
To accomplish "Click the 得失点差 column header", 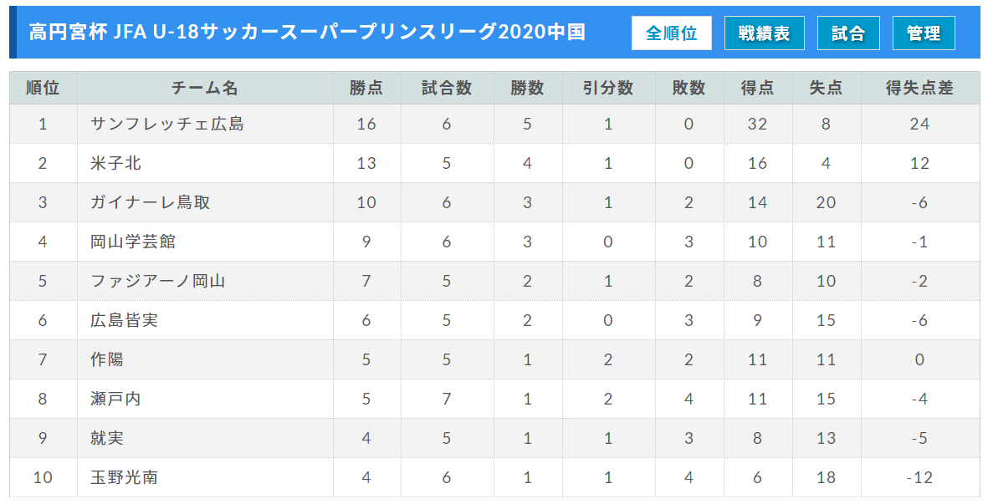I will tap(919, 88).
